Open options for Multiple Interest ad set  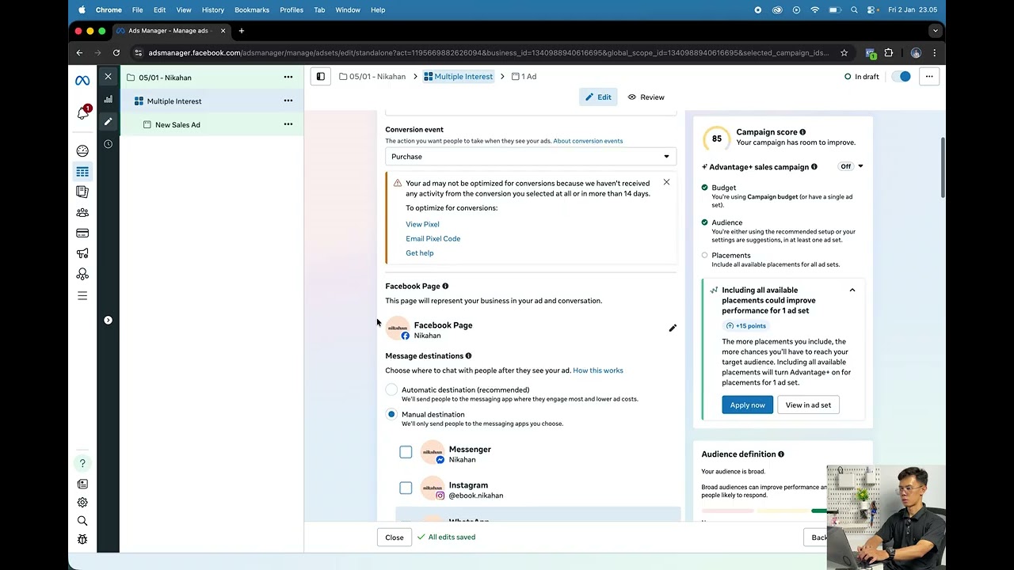[x=288, y=101]
